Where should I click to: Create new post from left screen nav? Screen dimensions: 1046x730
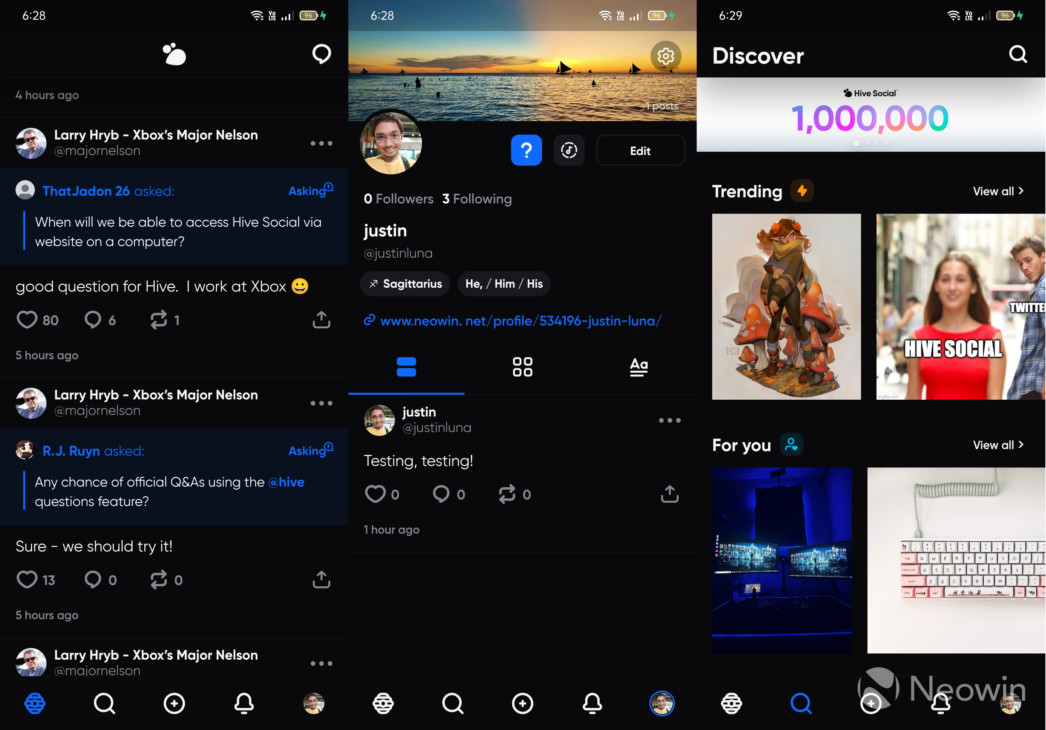[174, 703]
